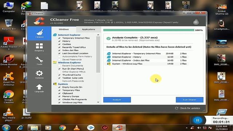233x131 pixels.
Task: Click the System Windows flag icon
Action: pyautogui.click(x=55, y=84)
